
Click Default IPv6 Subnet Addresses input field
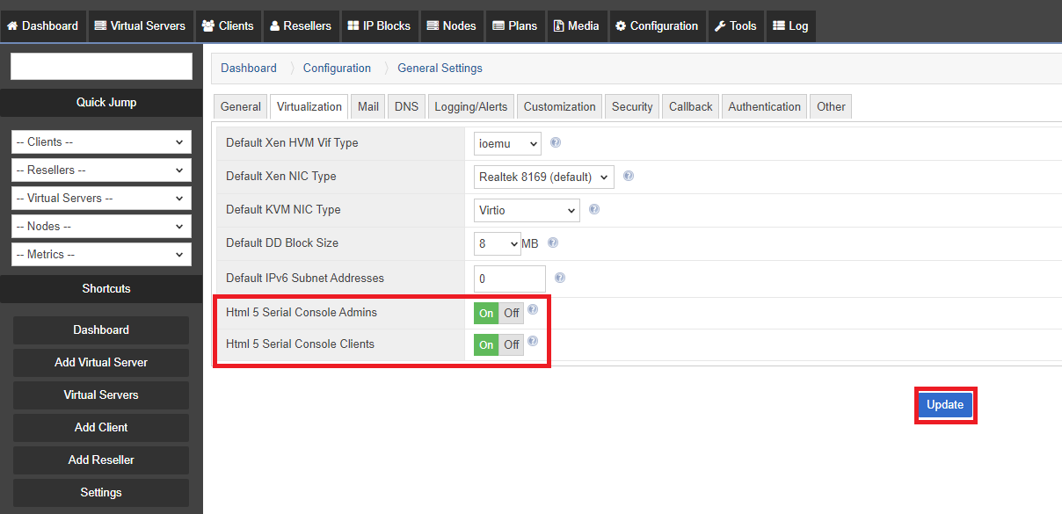tap(510, 279)
